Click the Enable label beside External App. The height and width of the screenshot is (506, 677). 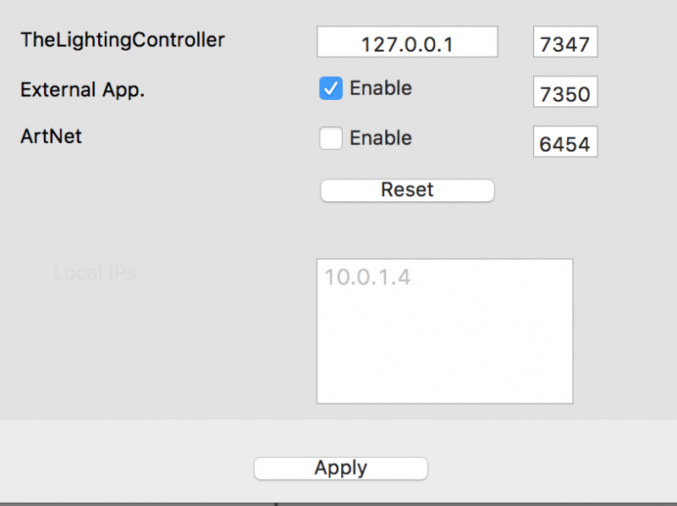coord(380,88)
